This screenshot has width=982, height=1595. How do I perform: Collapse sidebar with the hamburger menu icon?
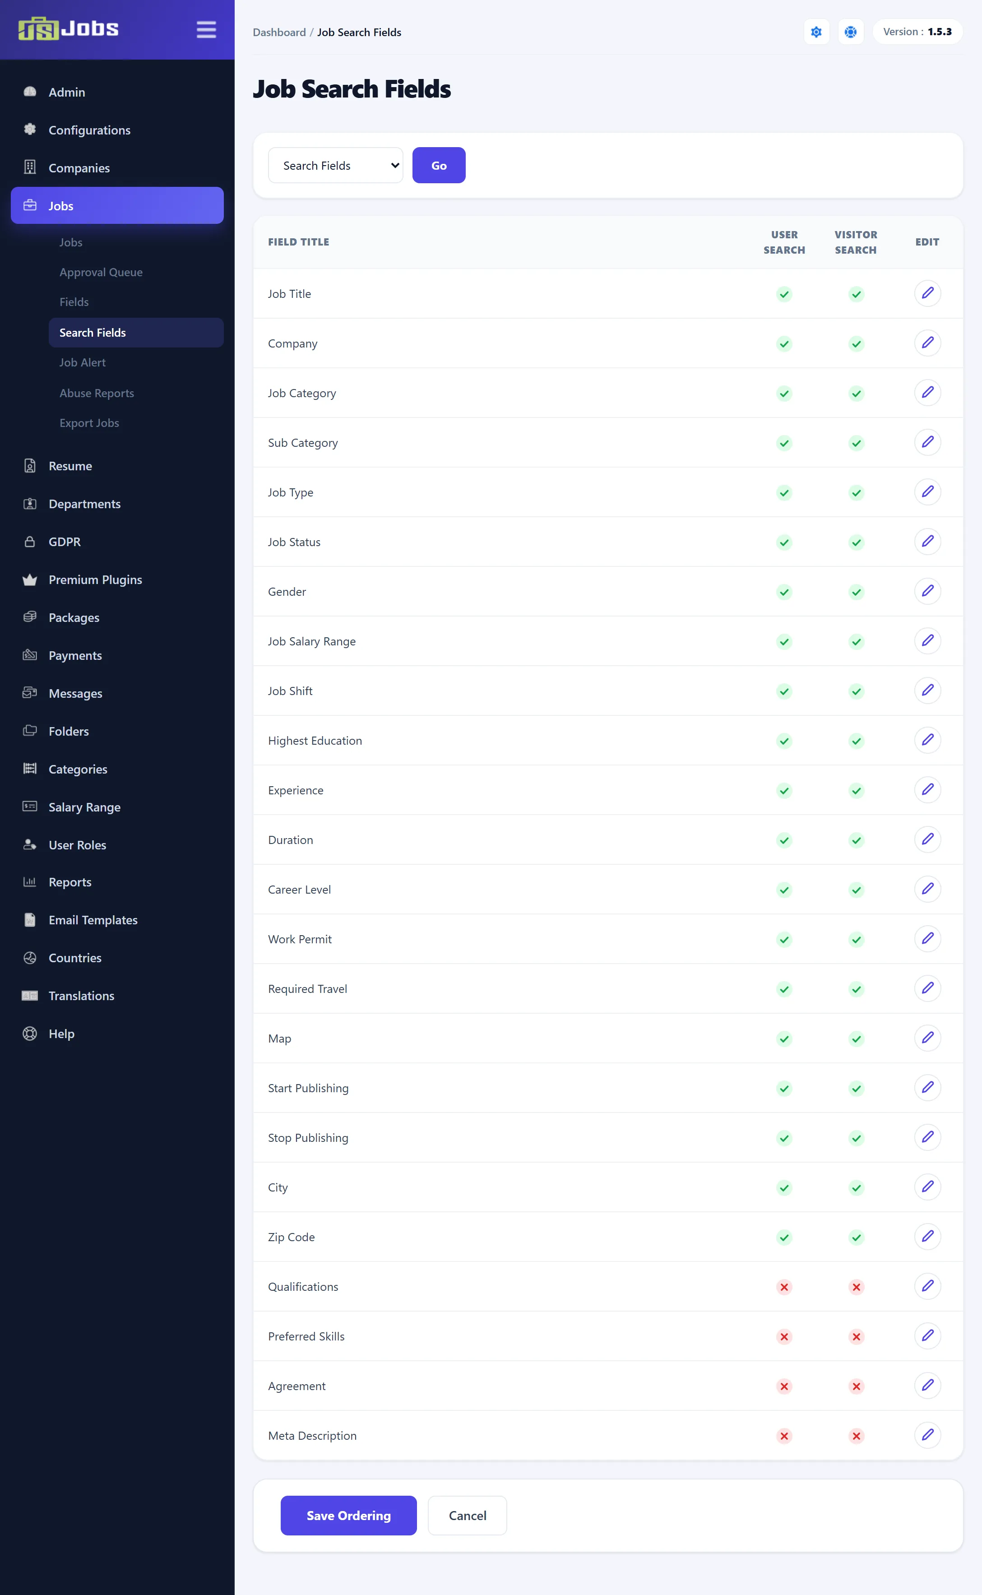click(206, 30)
